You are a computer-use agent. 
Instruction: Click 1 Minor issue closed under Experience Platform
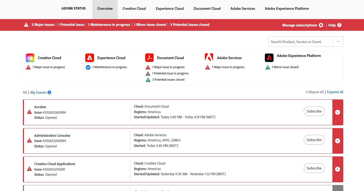pos(285,67)
